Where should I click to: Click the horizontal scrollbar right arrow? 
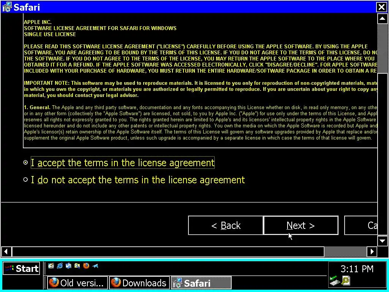coord(372,252)
